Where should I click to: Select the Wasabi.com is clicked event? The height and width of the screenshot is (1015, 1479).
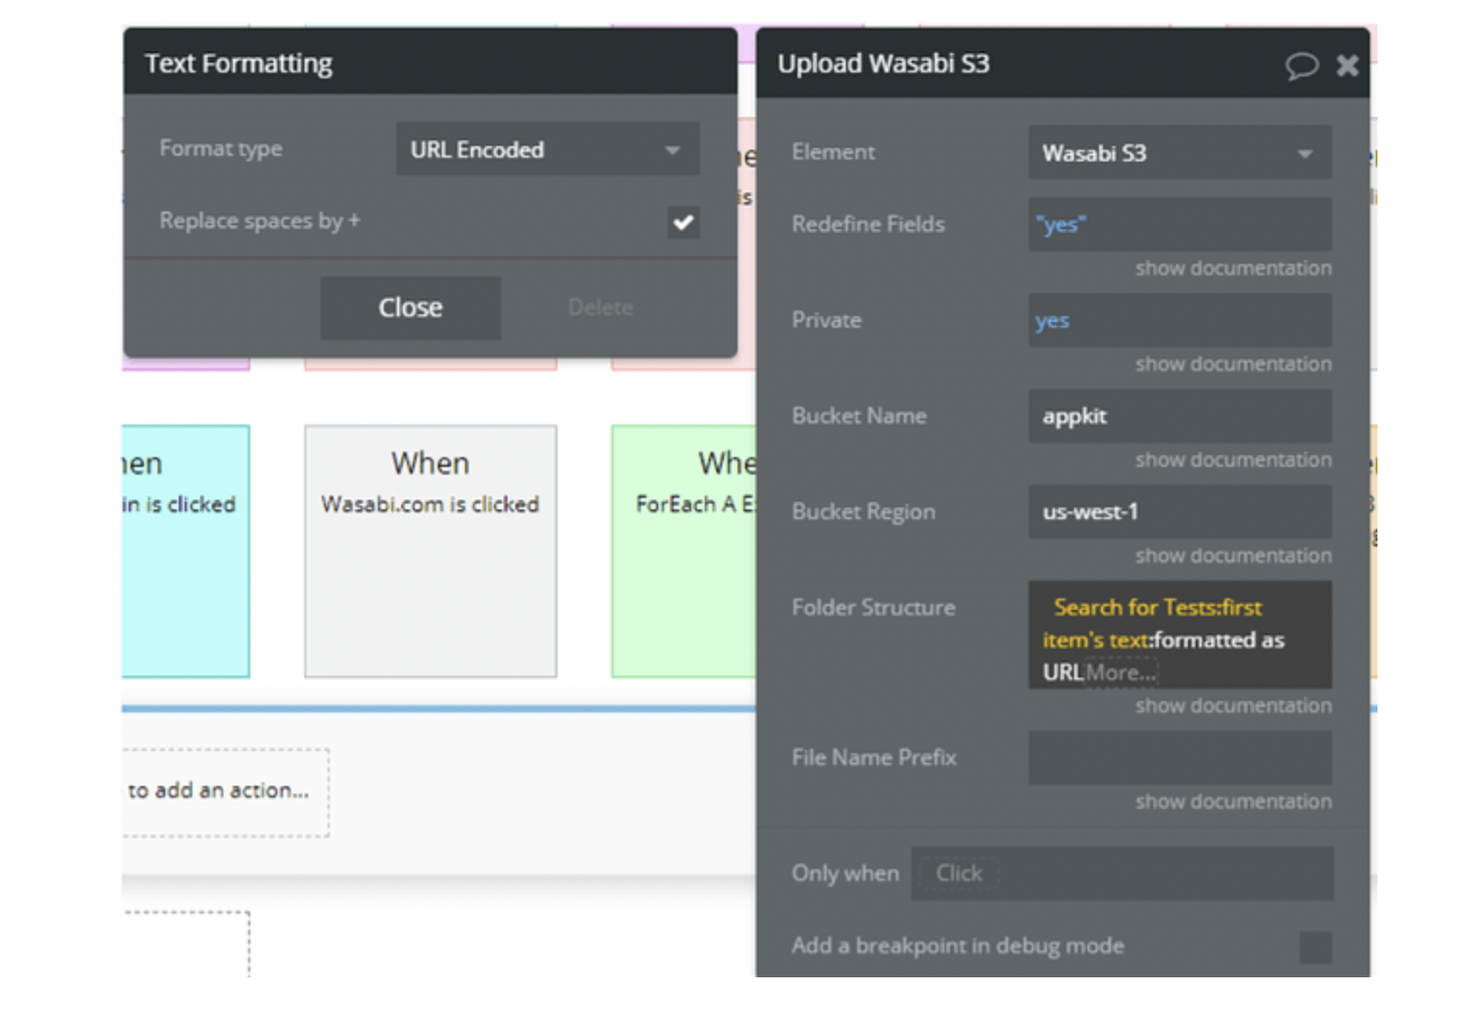tap(430, 550)
